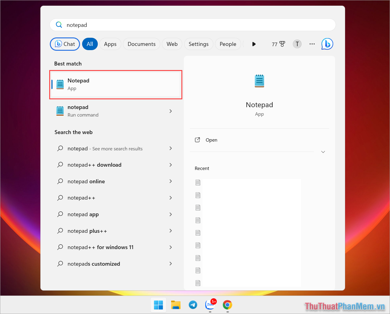This screenshot has width=390, height=314.
Task: Click the game play icon beside People filter
Action: coord(254,44)
